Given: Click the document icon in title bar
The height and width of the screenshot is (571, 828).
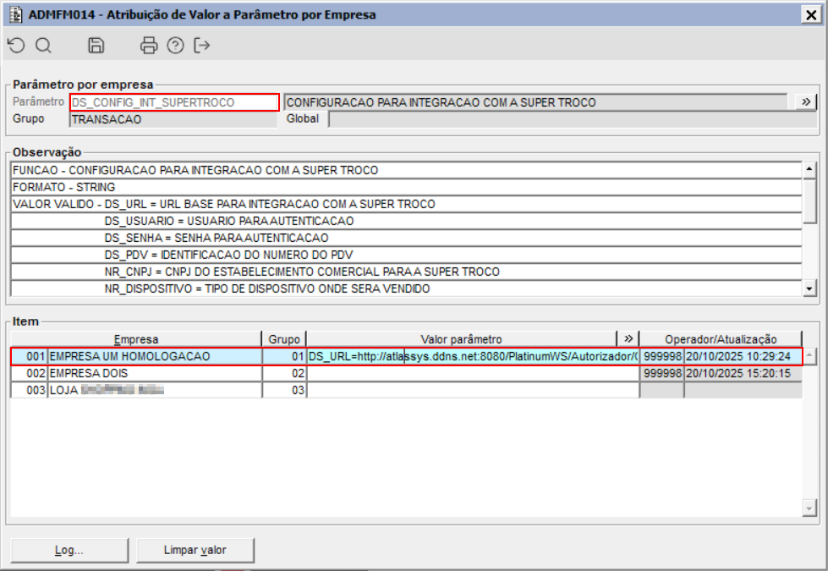Looking at the screenshot, I should 16,14.
